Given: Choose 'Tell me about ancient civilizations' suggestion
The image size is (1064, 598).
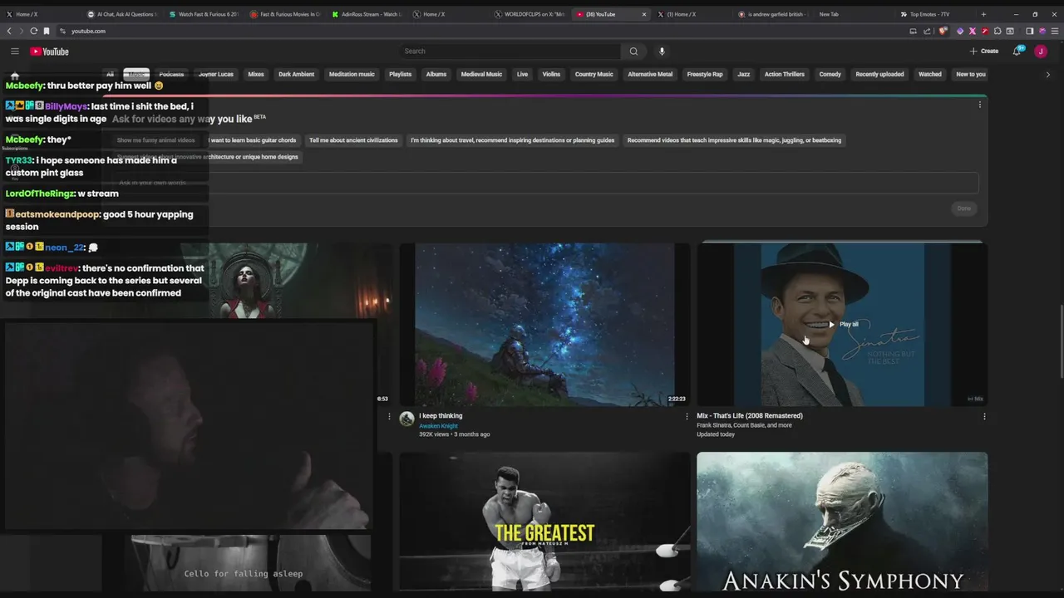Looking at the screenshot, I should pyautogui.click(x=353, y=140).
